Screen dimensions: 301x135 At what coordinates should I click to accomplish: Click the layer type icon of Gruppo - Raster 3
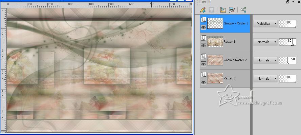coord(203,20)
